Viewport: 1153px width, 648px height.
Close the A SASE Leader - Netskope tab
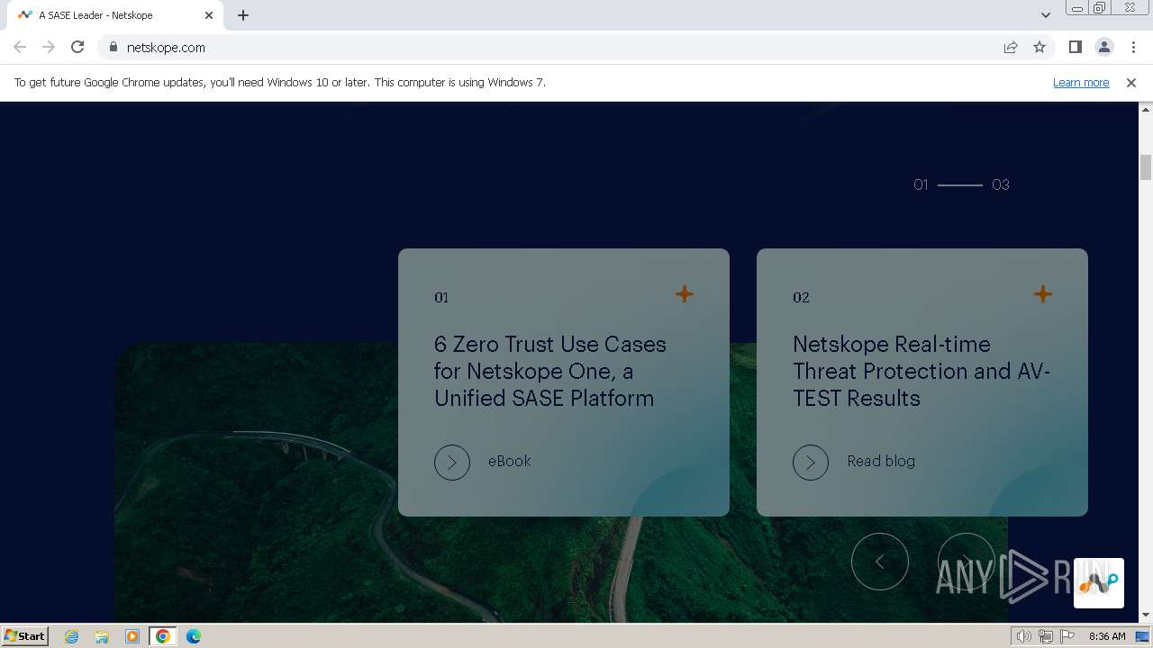pyautogui.click(x=209, y=15)
